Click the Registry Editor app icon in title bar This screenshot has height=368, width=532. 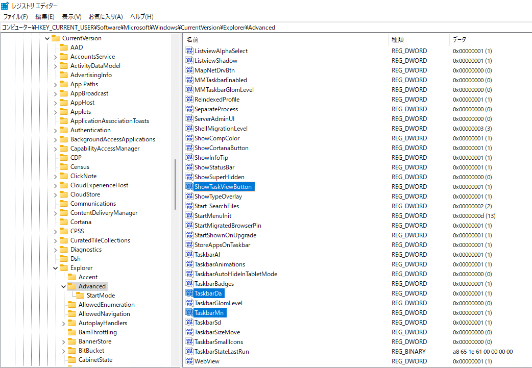click(5, 6)
